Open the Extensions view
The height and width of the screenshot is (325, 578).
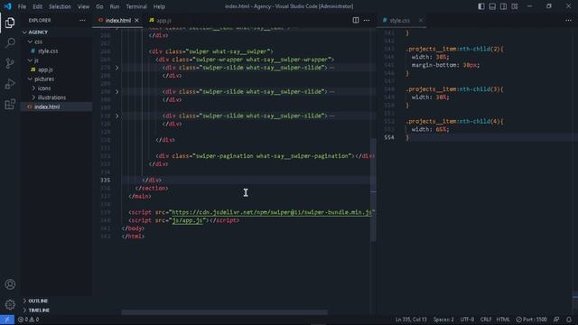[x=10, y=104]
